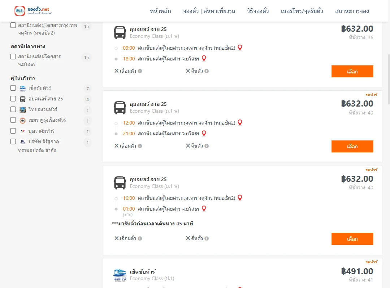
Task: Select the 12:00 trip with เลือก button
Action: pos(352,147)
